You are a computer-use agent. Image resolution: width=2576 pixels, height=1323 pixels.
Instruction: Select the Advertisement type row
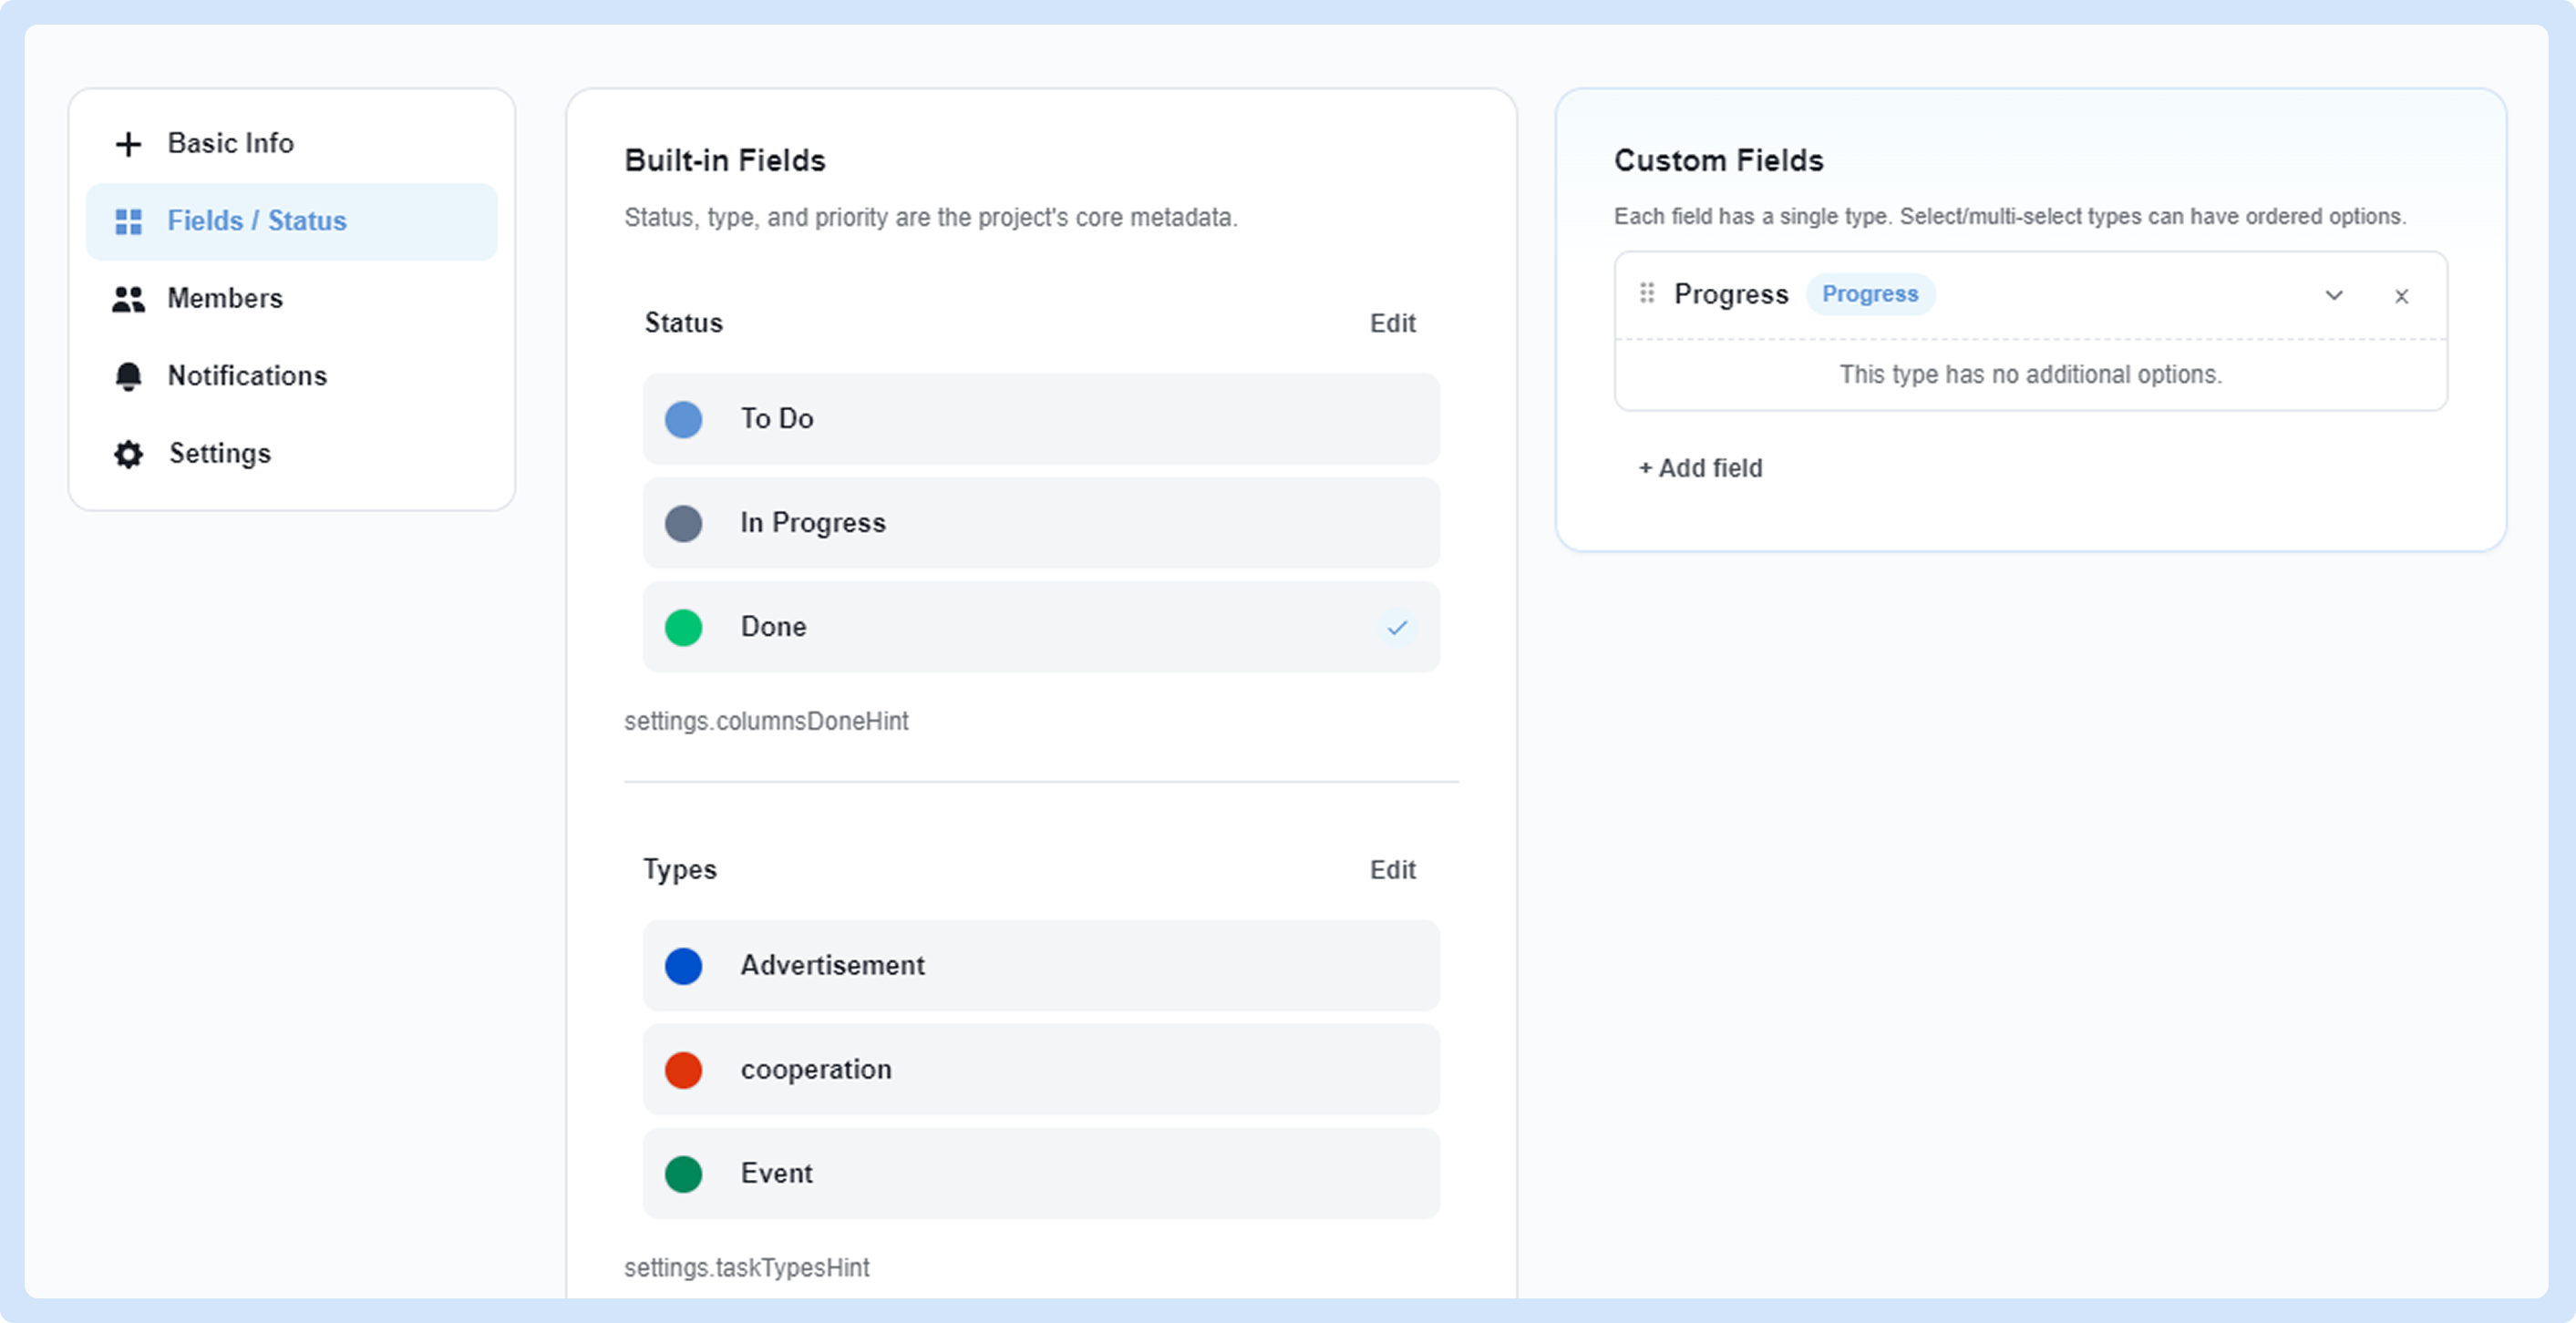tap(1041, 966)
